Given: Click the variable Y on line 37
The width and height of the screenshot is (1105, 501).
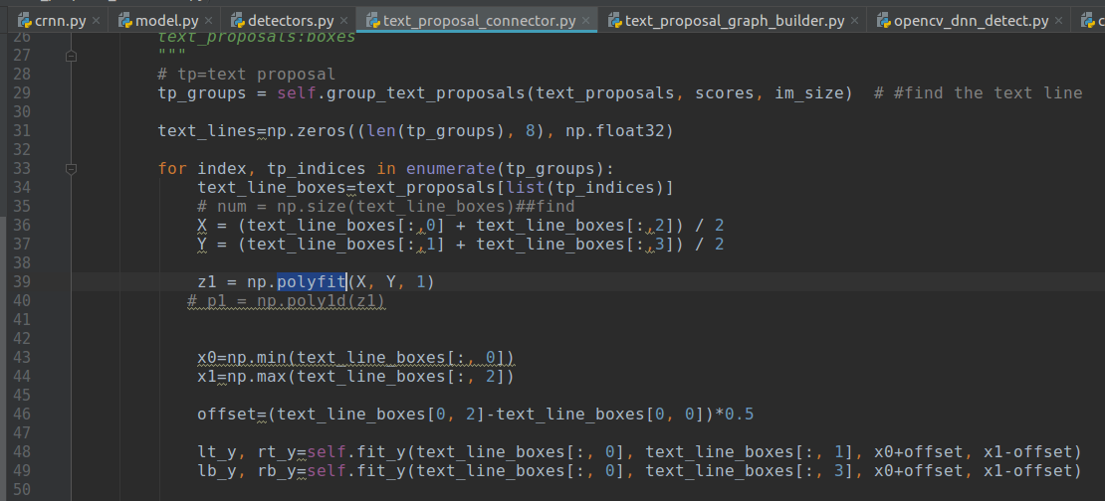Looking at the screenshot, I should point(202,245).
